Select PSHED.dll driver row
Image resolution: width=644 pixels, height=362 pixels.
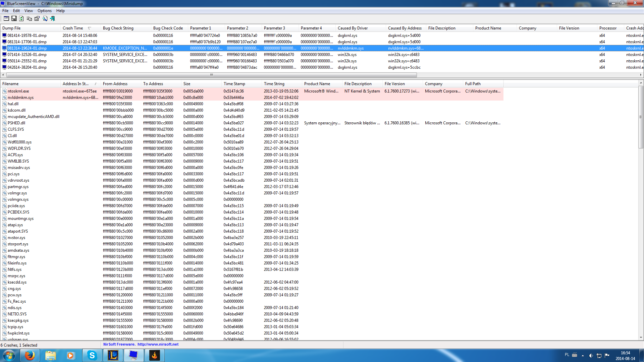click(252, 123)
